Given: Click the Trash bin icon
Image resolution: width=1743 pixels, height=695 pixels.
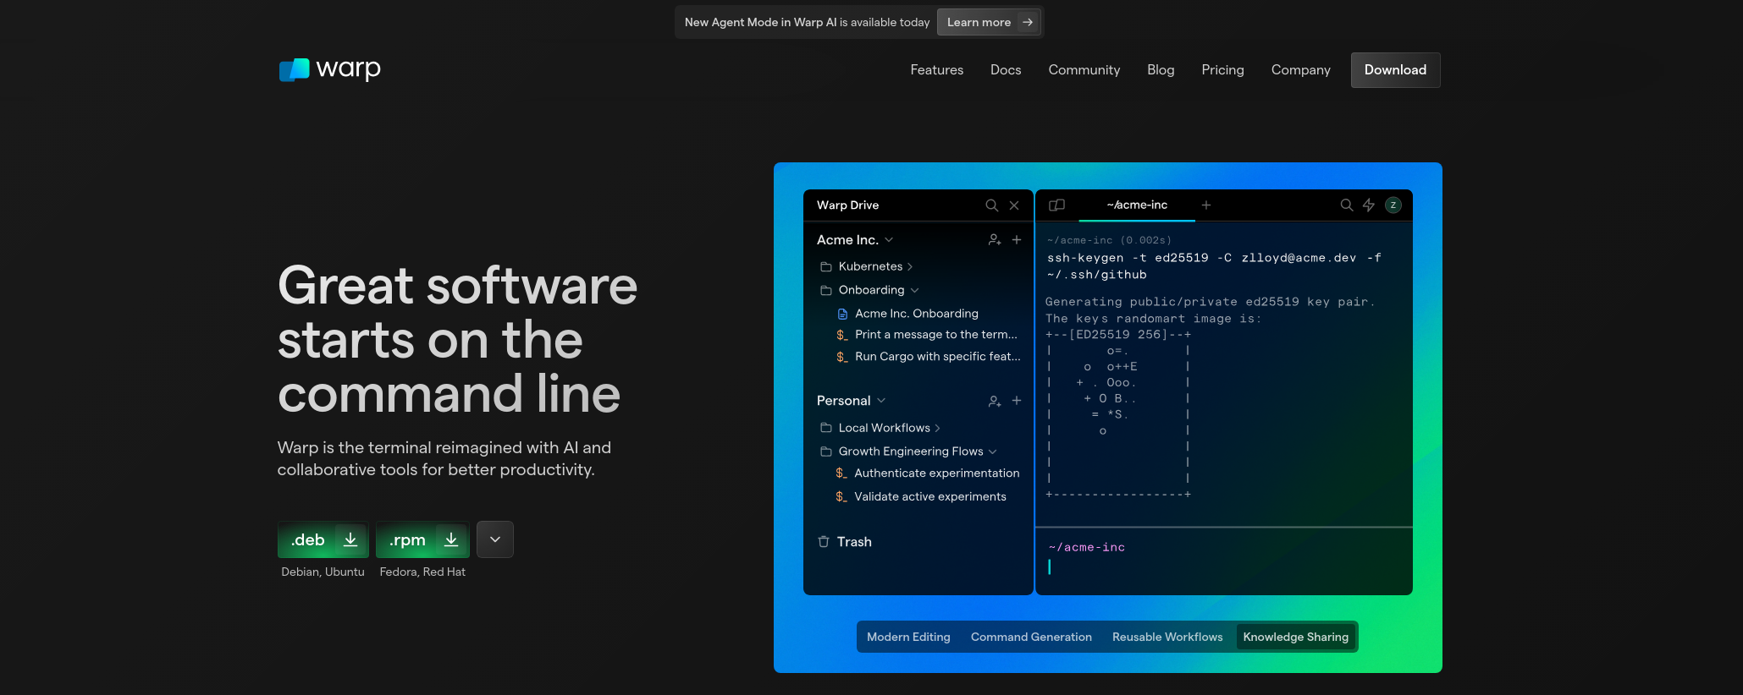Looking at the screenshot, I should [x=824, y=542].
